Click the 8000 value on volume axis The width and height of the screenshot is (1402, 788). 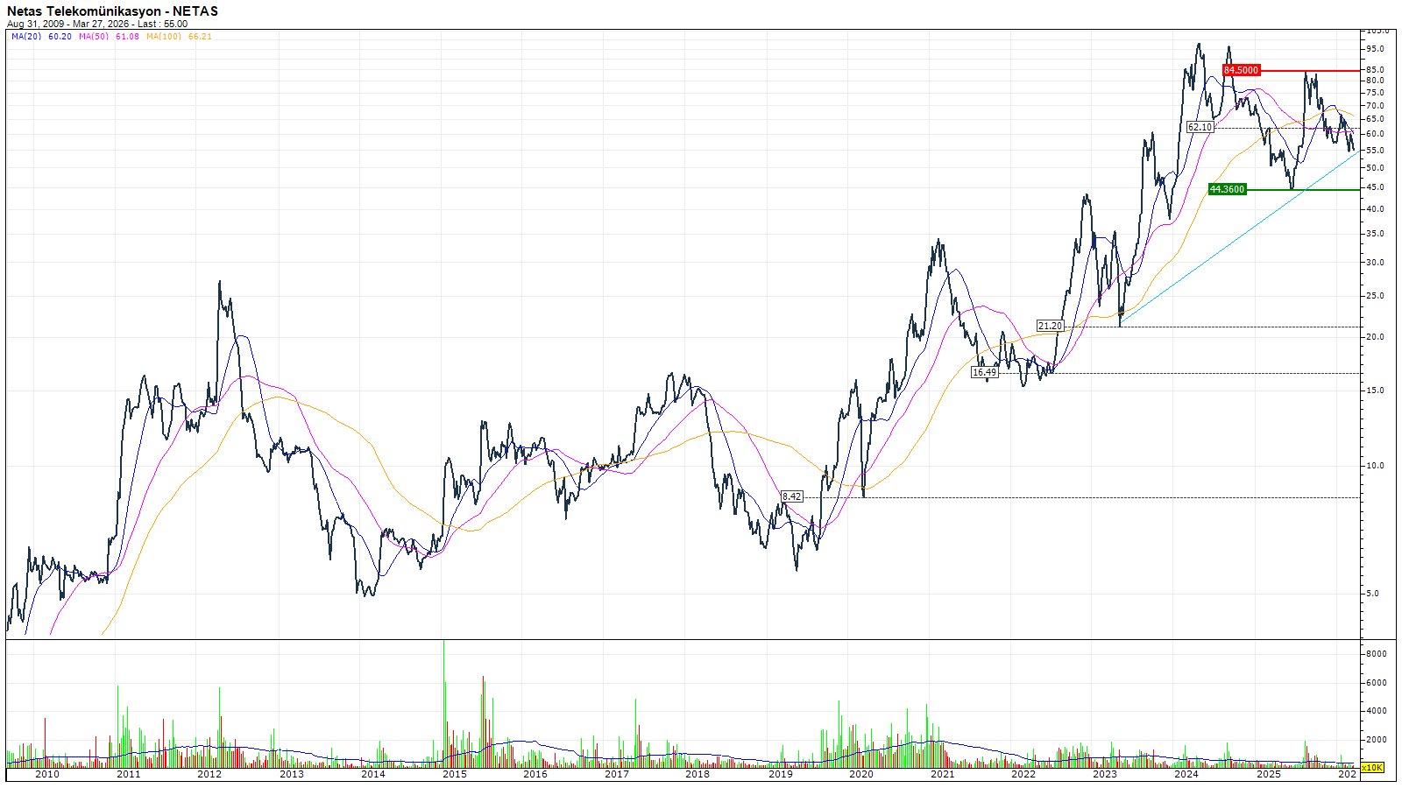coord(1376,654)
